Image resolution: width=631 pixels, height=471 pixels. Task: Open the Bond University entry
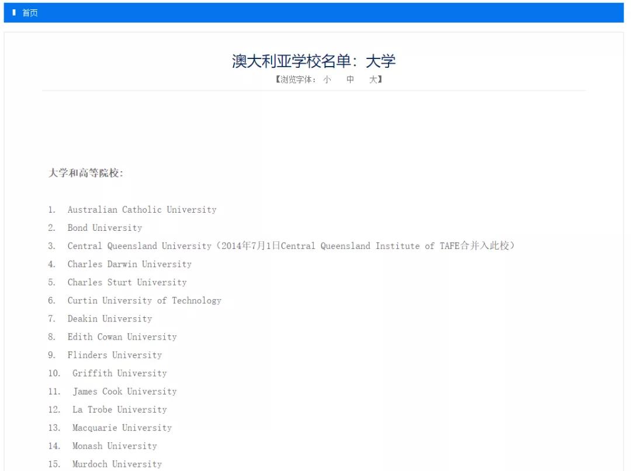(x=105, y=227)
